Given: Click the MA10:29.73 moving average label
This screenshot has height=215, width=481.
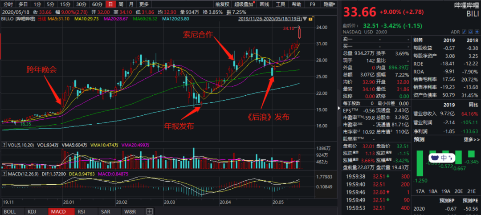Looking at the screenshot, I should pyautogui.click(x=86, y=19).
